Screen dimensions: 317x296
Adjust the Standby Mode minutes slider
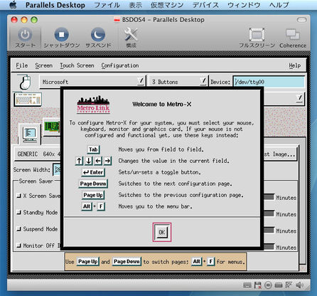(269, 213)
